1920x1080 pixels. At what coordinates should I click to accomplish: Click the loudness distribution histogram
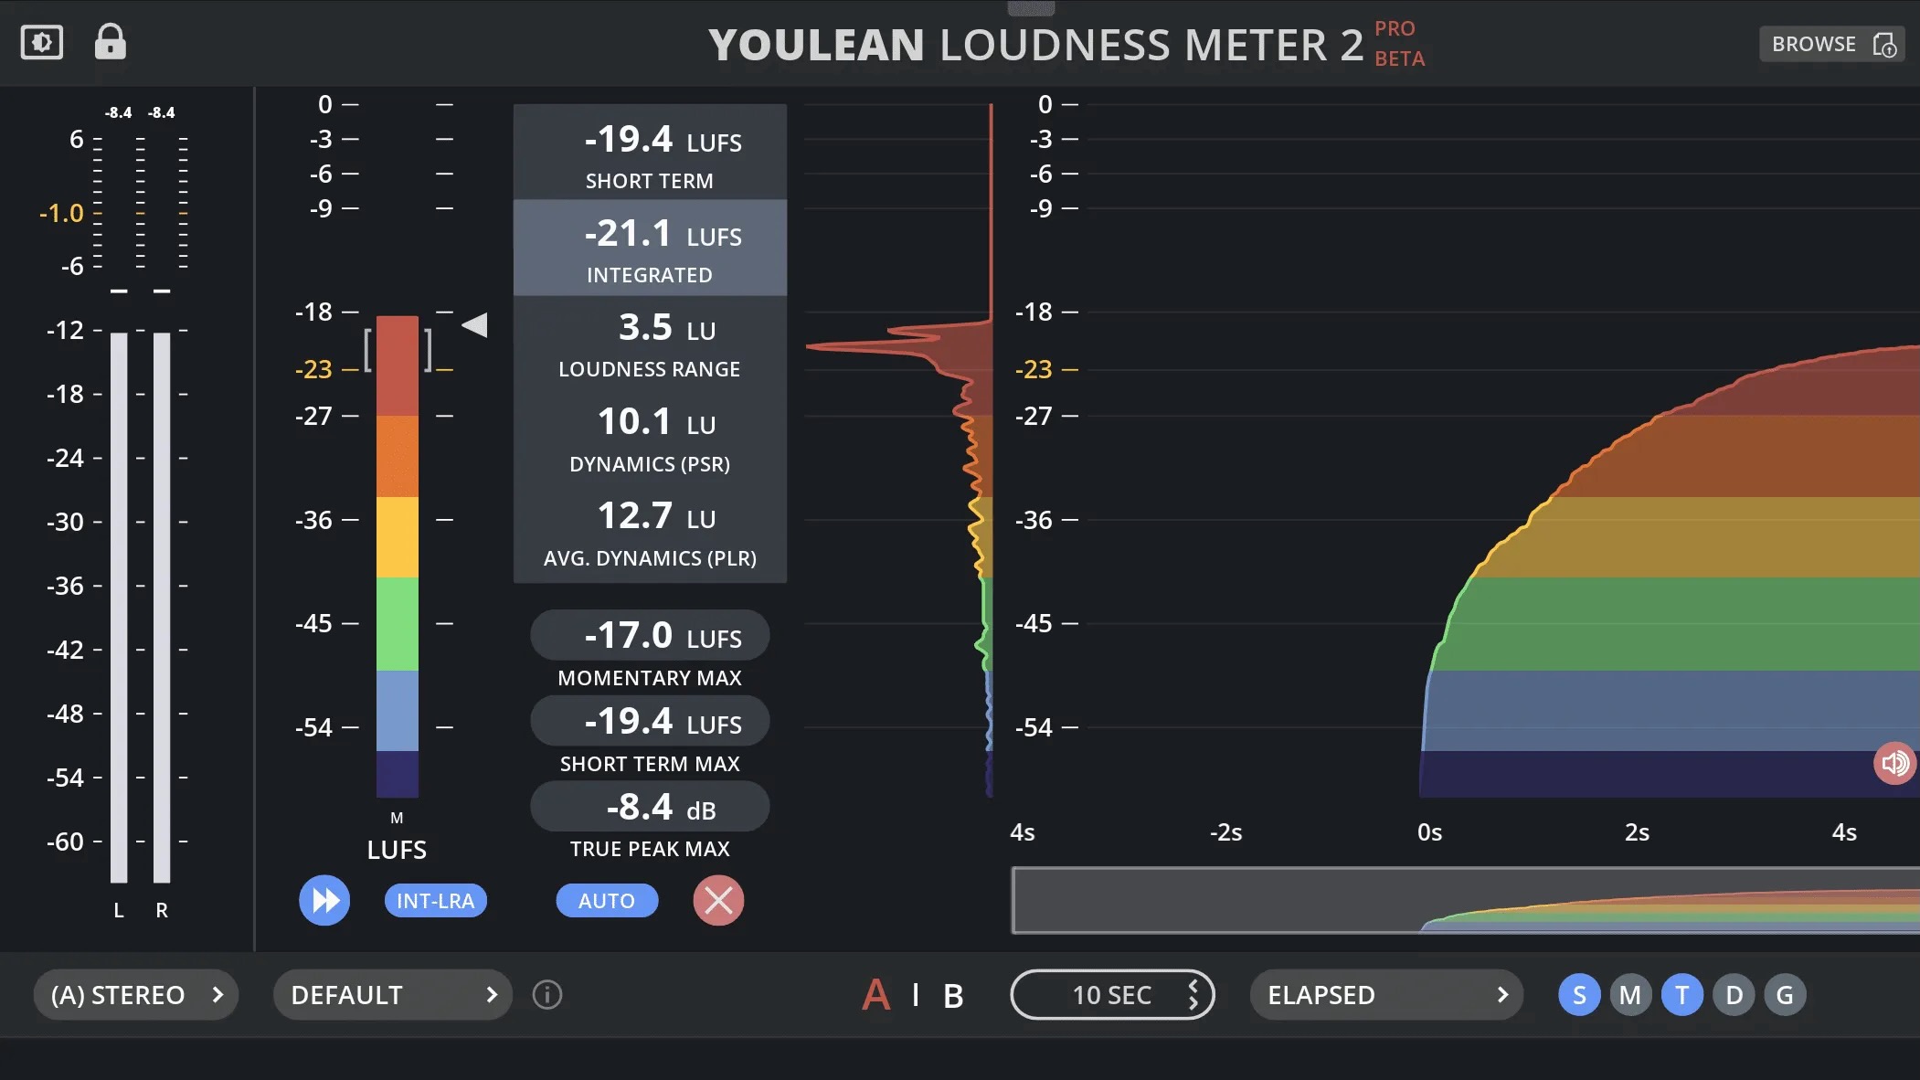899,450
